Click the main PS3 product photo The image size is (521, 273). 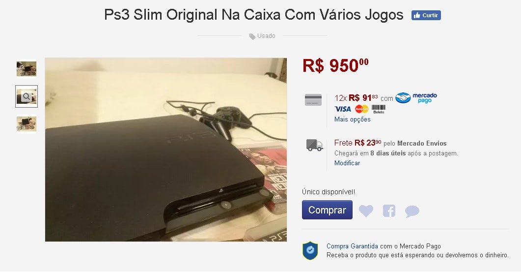[166, 150]
